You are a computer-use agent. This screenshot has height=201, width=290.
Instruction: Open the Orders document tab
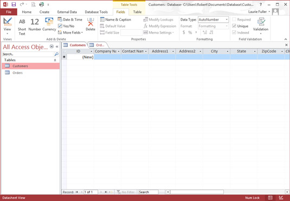point(98,45)
